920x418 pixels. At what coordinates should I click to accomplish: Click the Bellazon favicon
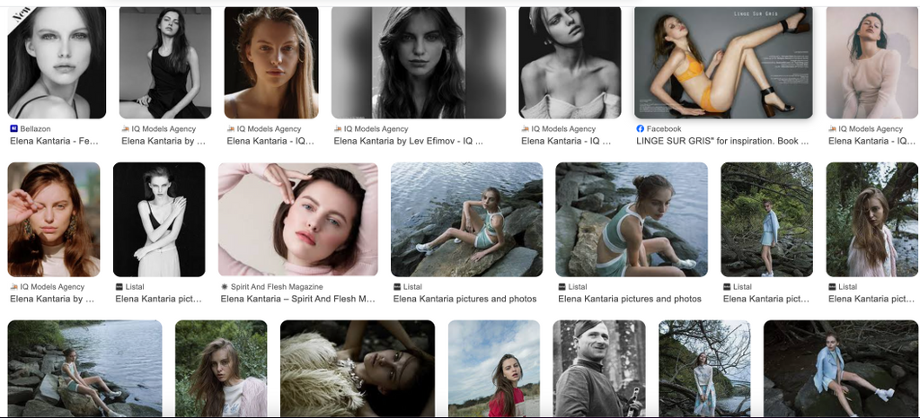tap(14, 129)
